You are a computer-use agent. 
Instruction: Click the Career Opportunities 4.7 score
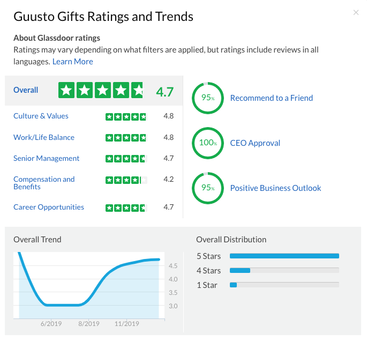coord(169,207)
